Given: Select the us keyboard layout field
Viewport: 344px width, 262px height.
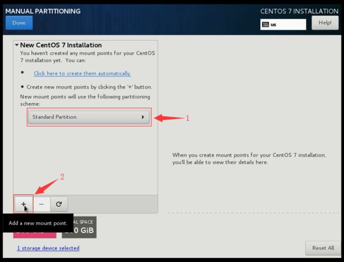Looking at the screenshot, I should [x=283, y=24].
